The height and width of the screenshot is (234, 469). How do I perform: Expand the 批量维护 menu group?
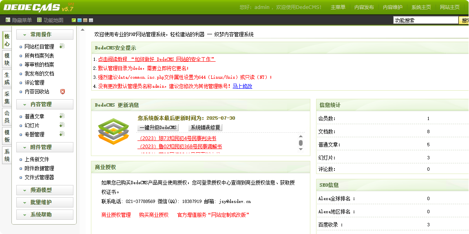point(45,203)
